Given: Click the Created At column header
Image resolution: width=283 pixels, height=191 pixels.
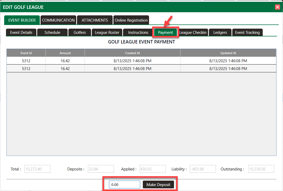Looking at the screenshot, I should (x=132, y=53).
